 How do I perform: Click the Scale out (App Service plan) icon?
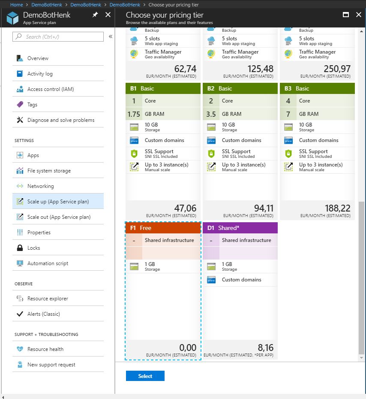(x=20, y=217)
